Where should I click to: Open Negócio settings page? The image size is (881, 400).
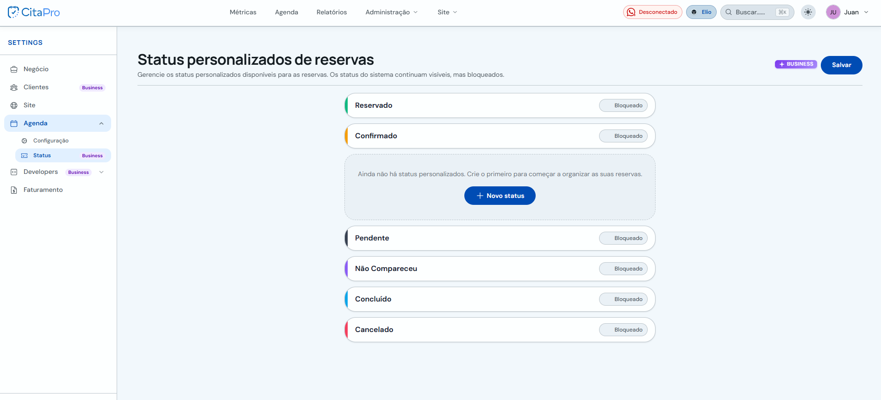click(x=57, y=69)
